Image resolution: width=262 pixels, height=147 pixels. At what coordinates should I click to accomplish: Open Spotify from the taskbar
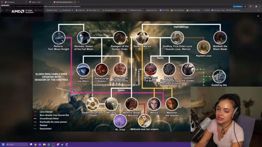coord(49,145)
